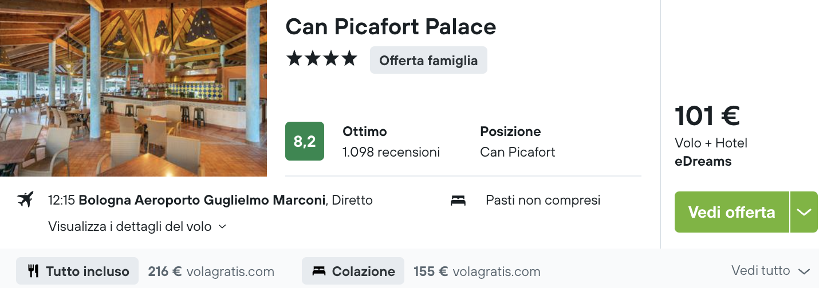Click the Can Picafort location text
The width and height of the screenshot is (819, 288).
[x=518, y=152]
